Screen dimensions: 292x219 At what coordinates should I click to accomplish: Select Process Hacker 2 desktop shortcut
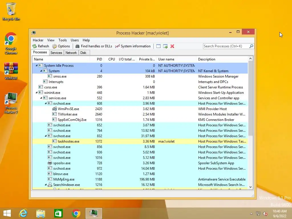click(x=11, y=103)
